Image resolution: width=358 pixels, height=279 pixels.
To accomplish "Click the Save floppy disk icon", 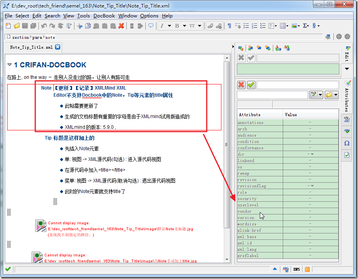I will [x=25, y=26].
